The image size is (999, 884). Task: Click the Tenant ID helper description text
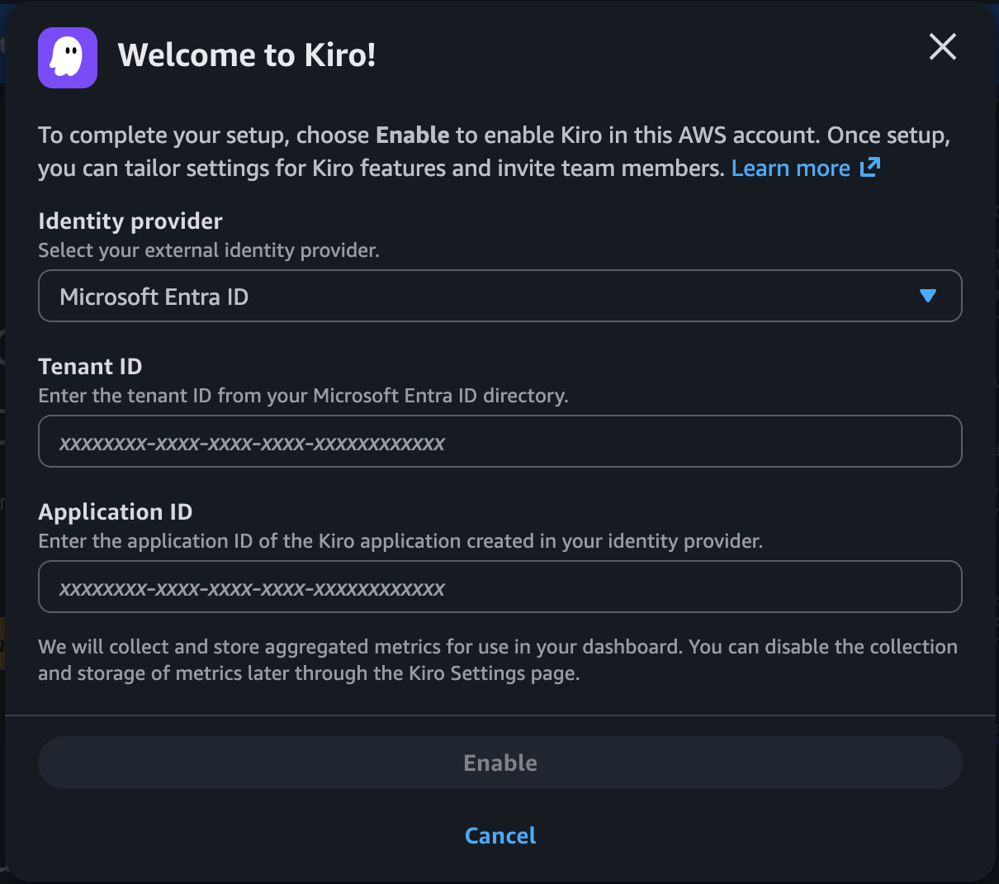pyautogui.click(x=303, y=396)
